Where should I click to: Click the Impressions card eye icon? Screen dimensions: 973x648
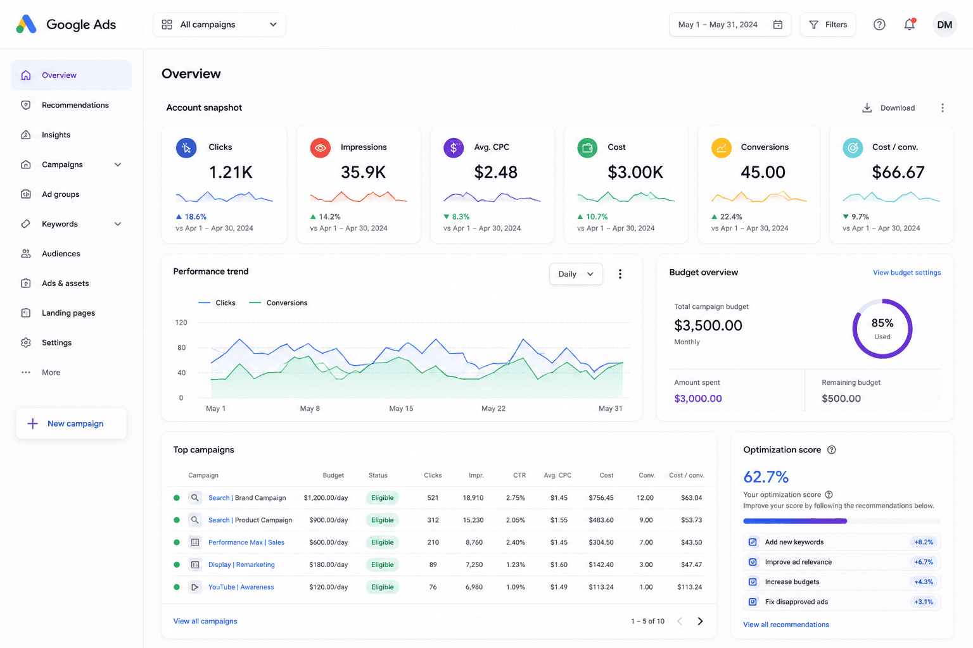click(321, 148)
